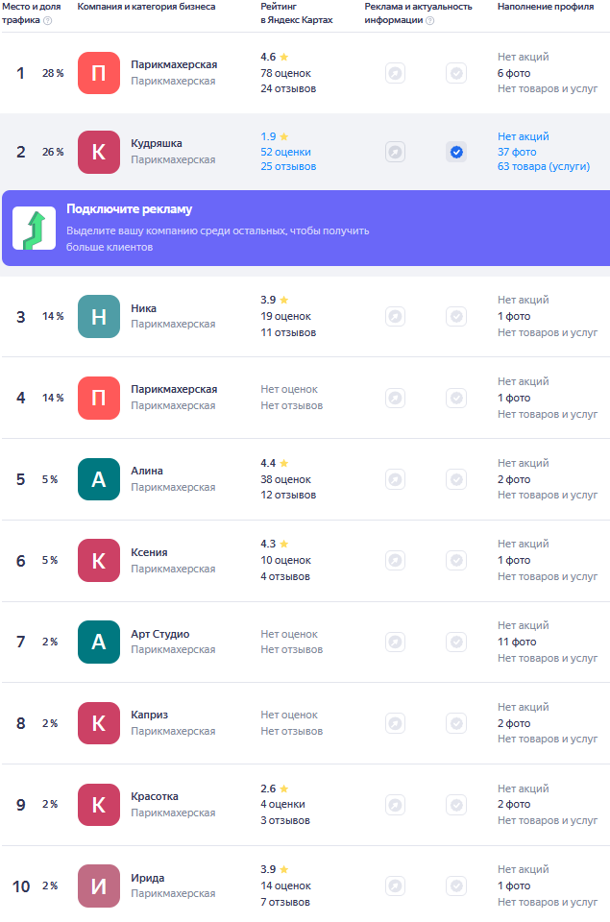Click the advertising indicator icon for Каприз
The image size is (610, 922).
point(395,723)
